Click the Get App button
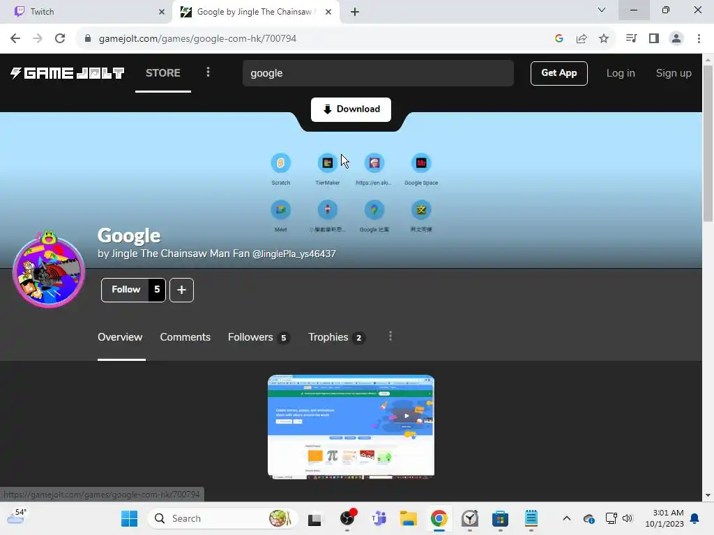The width and height of the screenshot is (714, 535). (559, 73)
